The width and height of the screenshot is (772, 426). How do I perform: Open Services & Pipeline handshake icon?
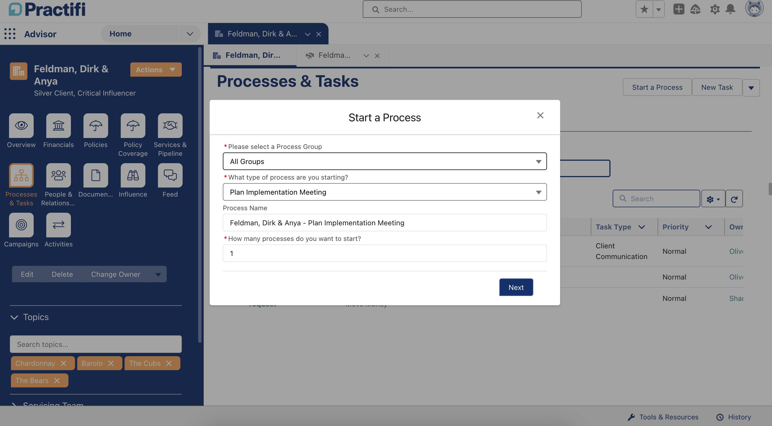(170, 125)
